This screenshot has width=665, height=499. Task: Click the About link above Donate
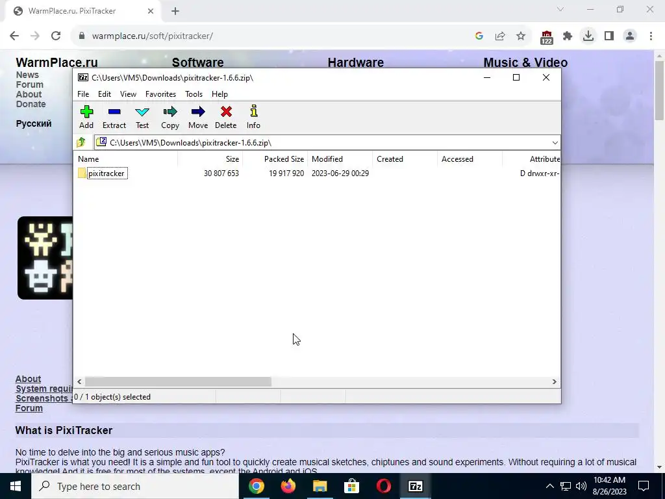[x=29, y=94]
